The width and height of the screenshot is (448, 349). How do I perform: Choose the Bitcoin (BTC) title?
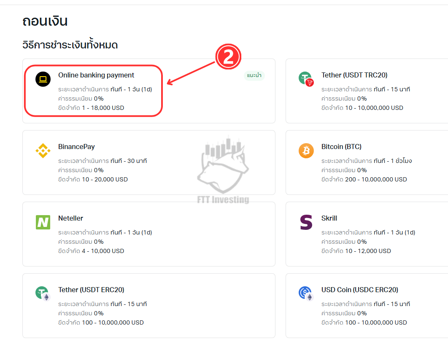tap(341, 147)
